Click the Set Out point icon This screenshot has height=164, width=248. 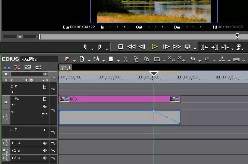tap(100, 47)
